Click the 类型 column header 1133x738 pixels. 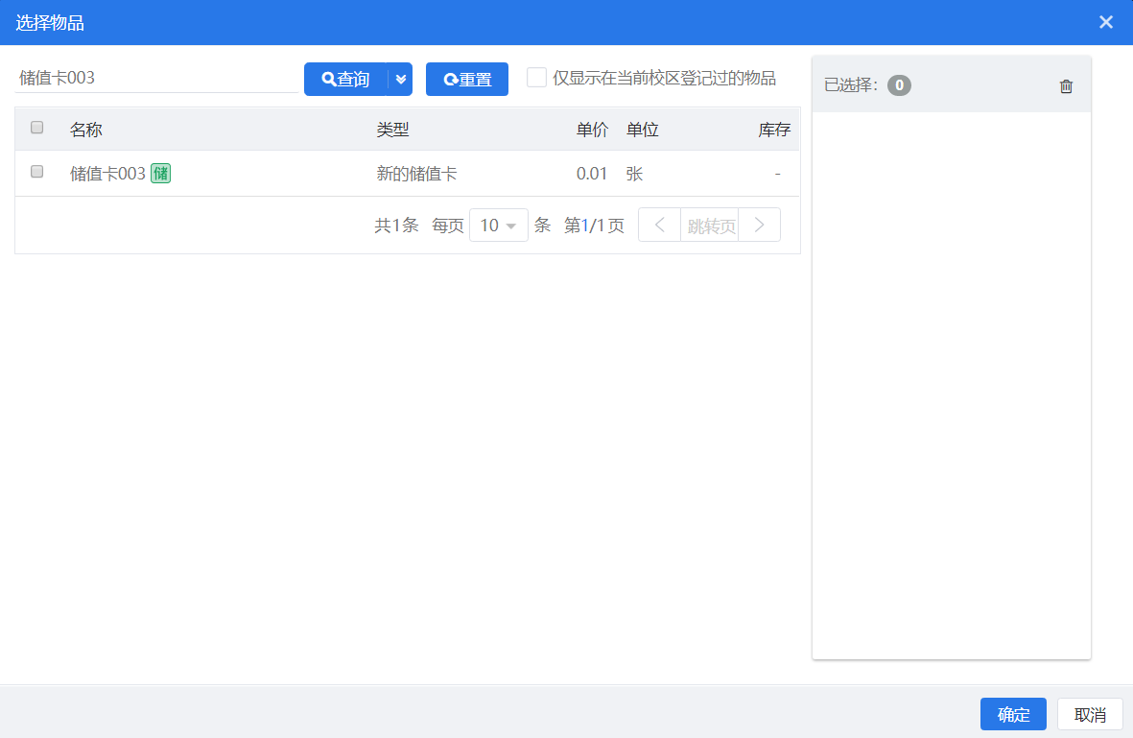coord(392,130)
